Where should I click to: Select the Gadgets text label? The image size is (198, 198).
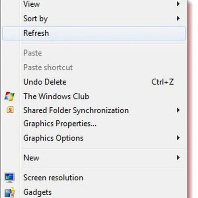coord(37,192)
